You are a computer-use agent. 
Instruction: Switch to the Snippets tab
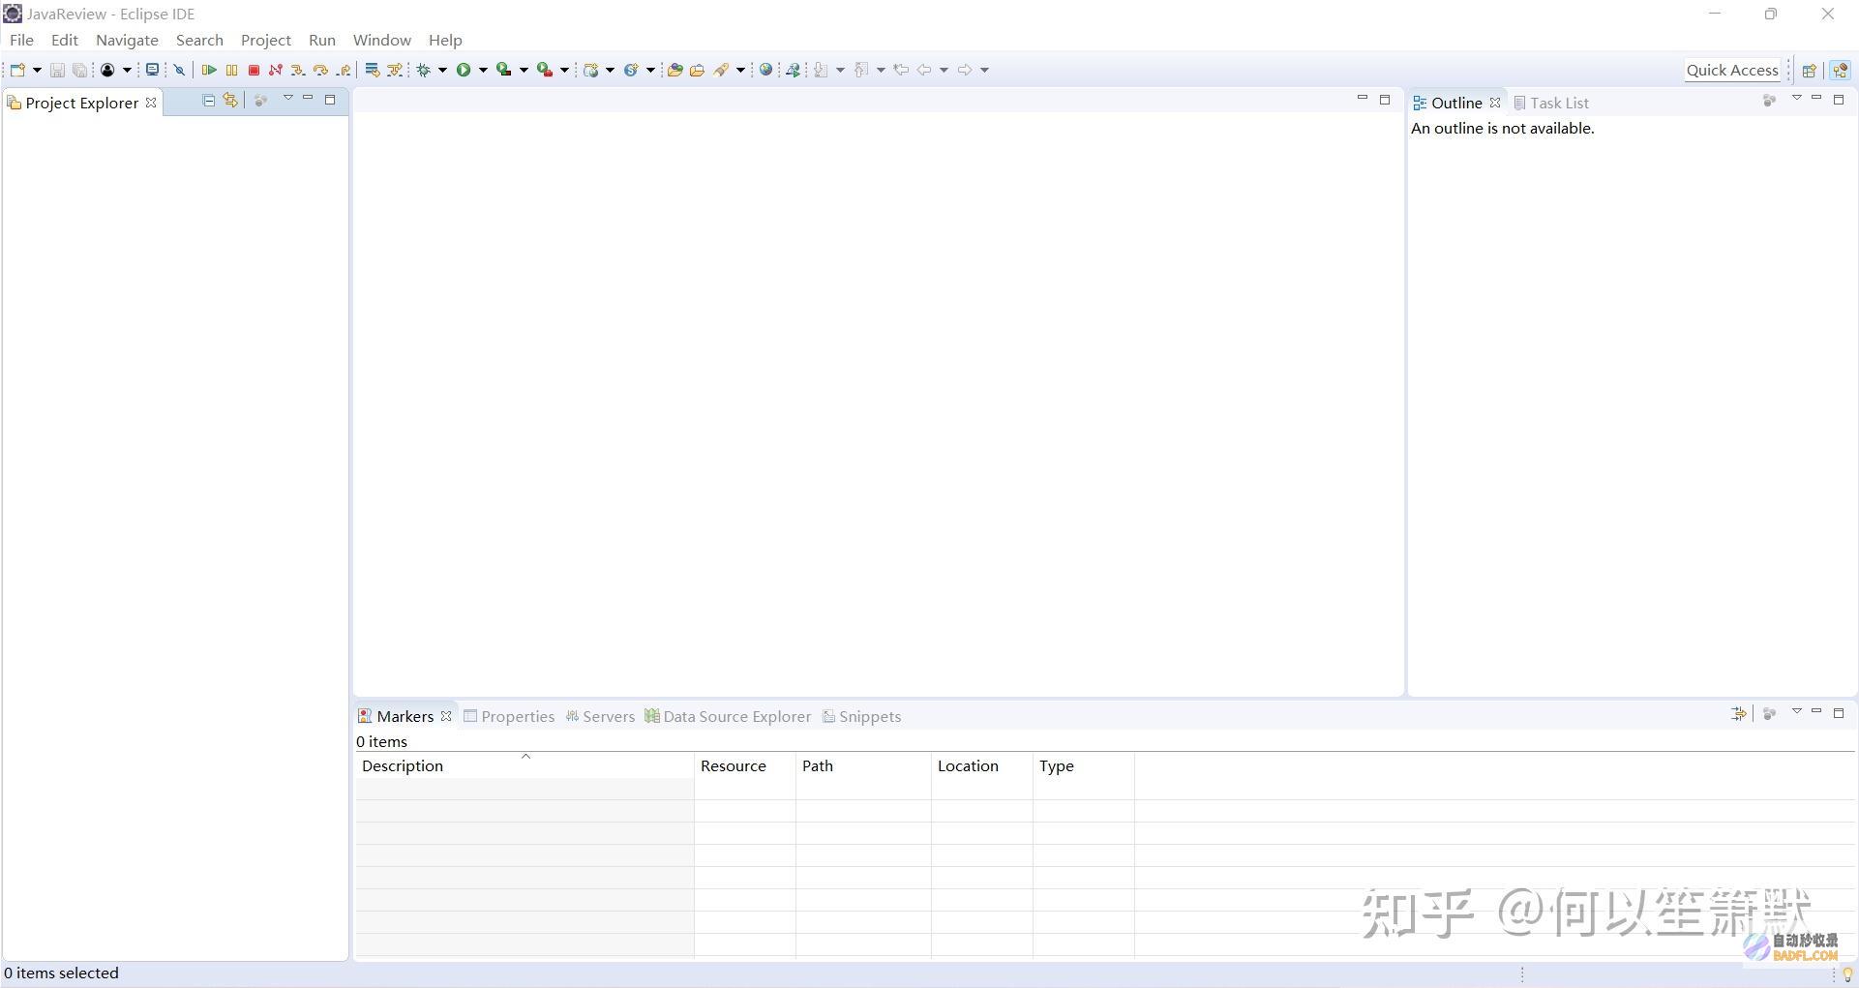(861, 716)
